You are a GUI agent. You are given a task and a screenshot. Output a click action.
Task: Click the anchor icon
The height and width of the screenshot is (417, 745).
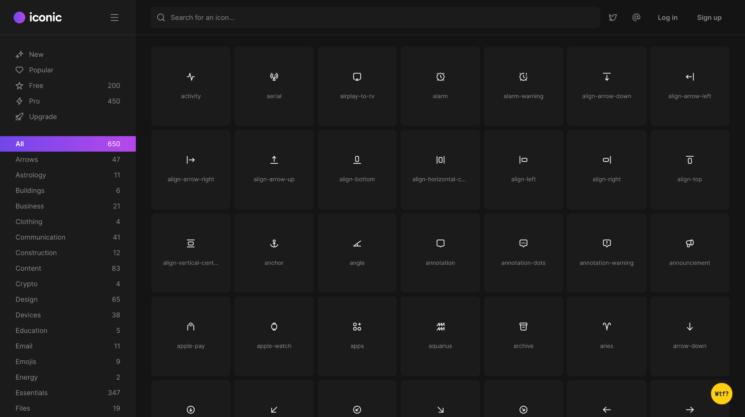click(x=274, y=243)
